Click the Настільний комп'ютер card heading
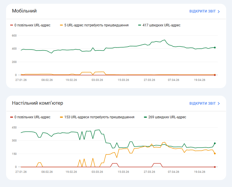Image resolution: width=232 pixels, height=187 pixels. pyautogui.click(x=37, y=103)
